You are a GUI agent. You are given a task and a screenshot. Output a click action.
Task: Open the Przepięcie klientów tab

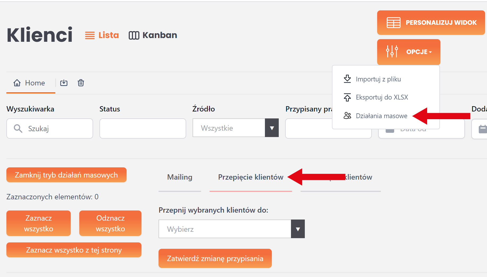point(251,177)
